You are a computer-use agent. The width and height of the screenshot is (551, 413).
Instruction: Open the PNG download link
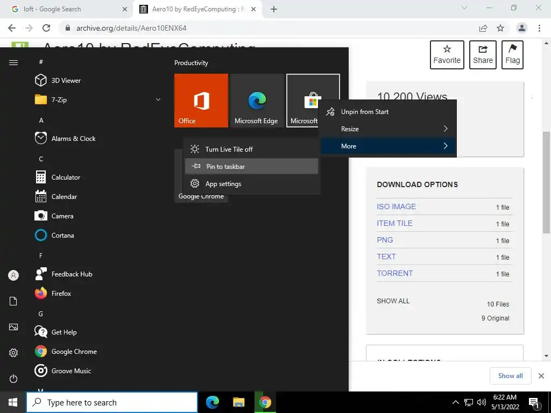(385, 240)
